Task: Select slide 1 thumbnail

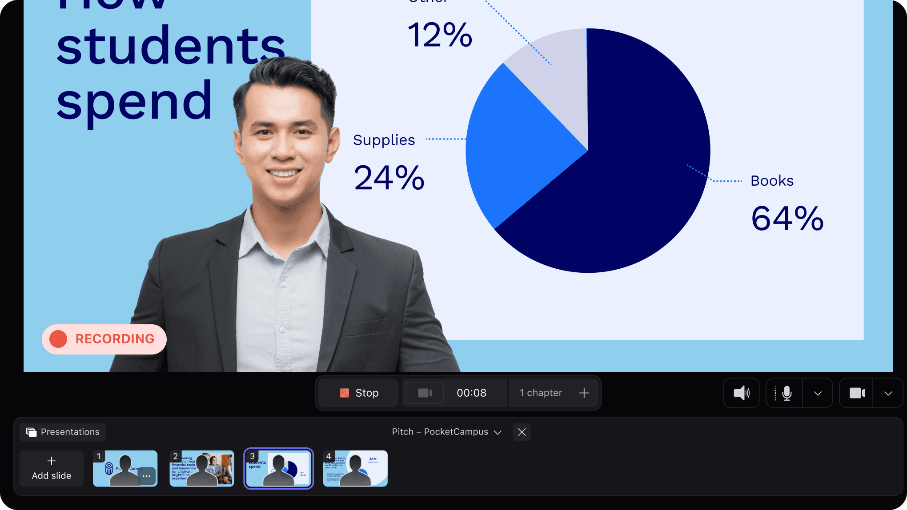Action: (120, 467)
